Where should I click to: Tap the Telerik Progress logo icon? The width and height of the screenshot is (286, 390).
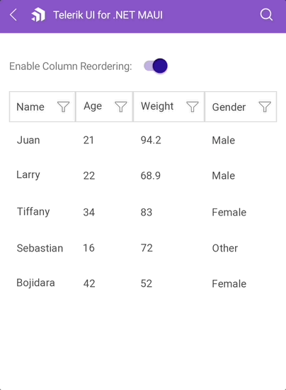tap(38, 15)
